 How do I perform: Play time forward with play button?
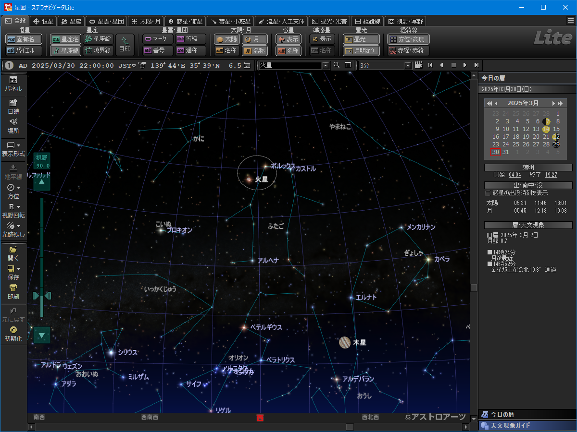click(465, 65)
